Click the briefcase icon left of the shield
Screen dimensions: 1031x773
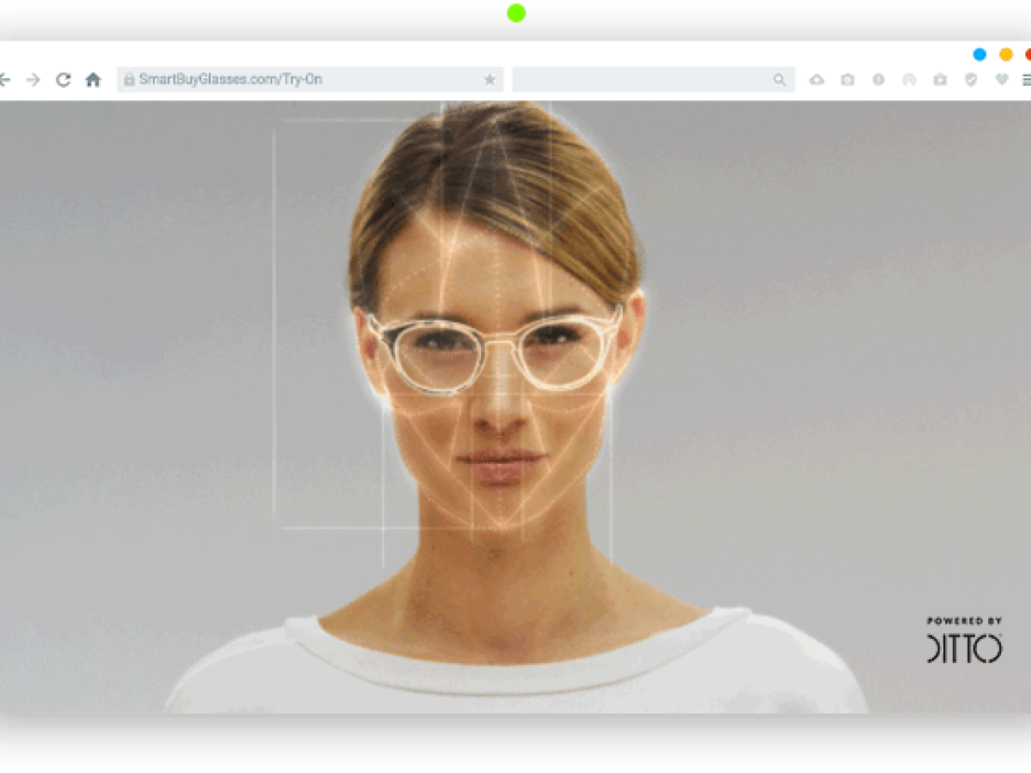pyautogui.click(x=940, y=80)
